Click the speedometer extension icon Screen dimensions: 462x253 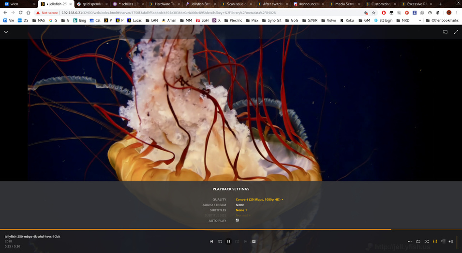point(430,13)
